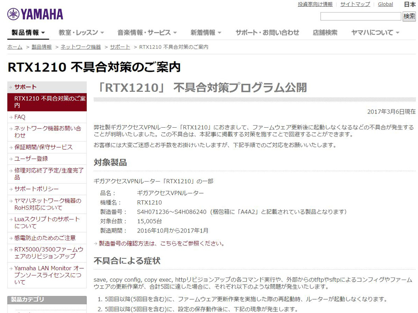Open the サポート・お問い合わせ menu
This screenshot has height=313, width=418.
coord(266,32)
